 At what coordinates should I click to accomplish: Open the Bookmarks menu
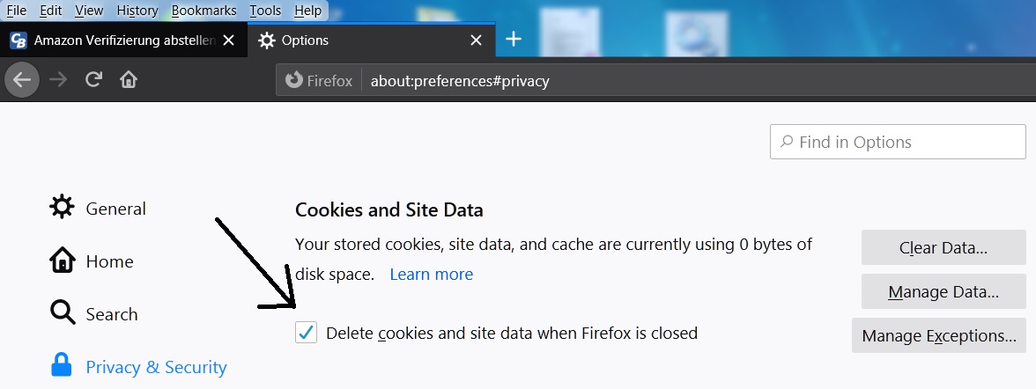pyautogui.click(x=204, y=11)
